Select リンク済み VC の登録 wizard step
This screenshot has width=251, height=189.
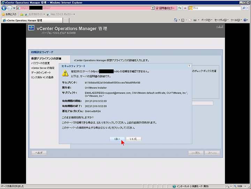coord(42,77)
